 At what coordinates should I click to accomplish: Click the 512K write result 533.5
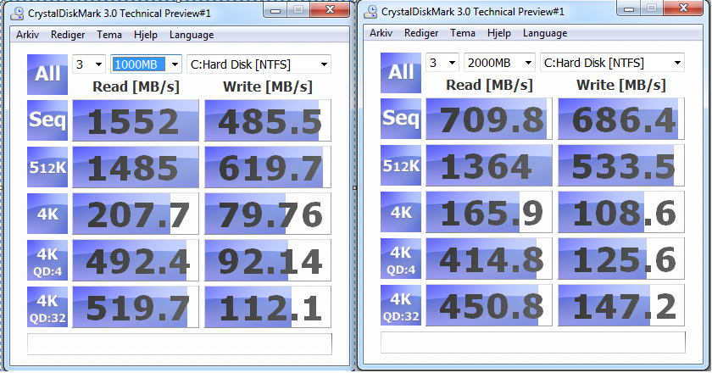pos(621,165)
